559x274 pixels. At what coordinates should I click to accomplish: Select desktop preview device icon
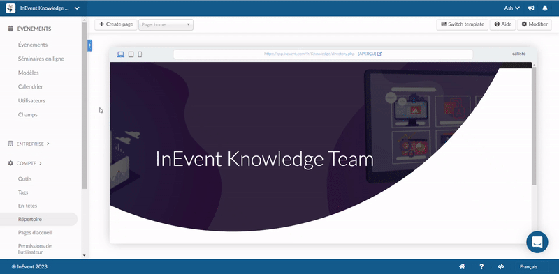click(x=121, y=54)
